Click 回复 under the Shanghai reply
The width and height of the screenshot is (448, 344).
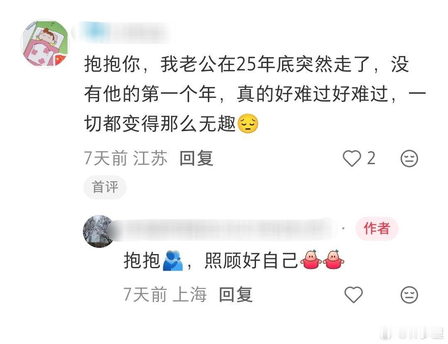(236, 295)
